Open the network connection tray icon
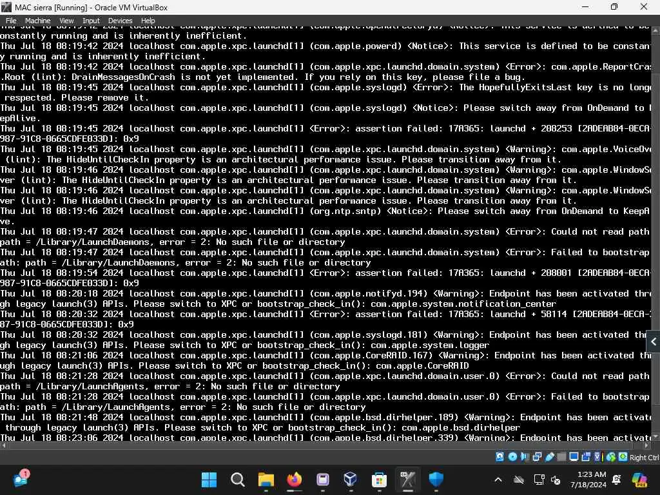Screen dimensions: 660x495 click(539, 480)
